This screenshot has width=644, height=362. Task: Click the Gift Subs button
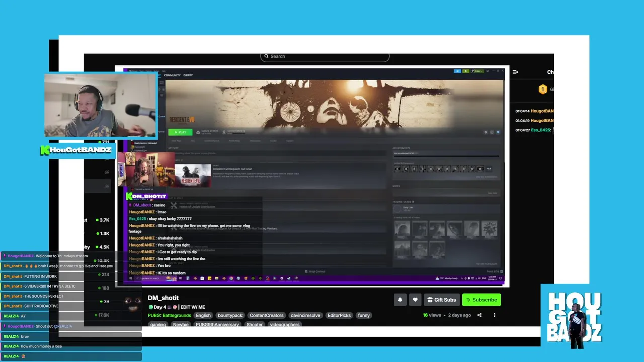point(441,300)
